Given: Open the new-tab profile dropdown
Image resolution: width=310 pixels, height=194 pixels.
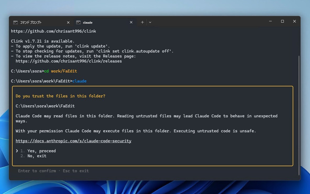Looking at the screenshot, I should click(150, 22).
